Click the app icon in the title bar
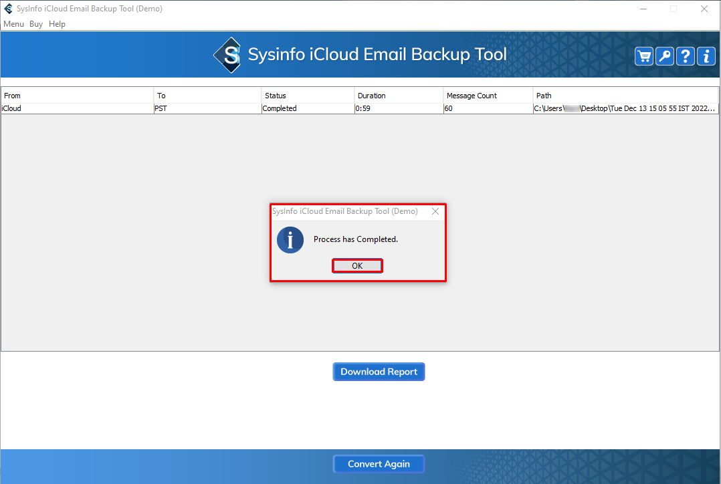The height and width of the screenshot is (484, 721). point(8,9)
